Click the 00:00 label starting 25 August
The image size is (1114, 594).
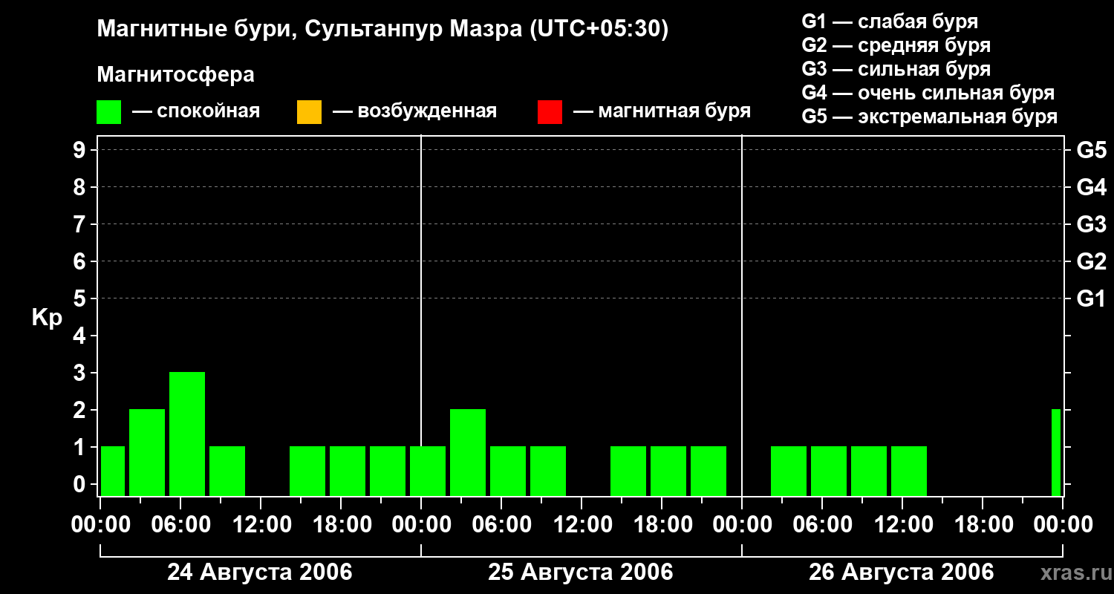click(x=421, y=525)
